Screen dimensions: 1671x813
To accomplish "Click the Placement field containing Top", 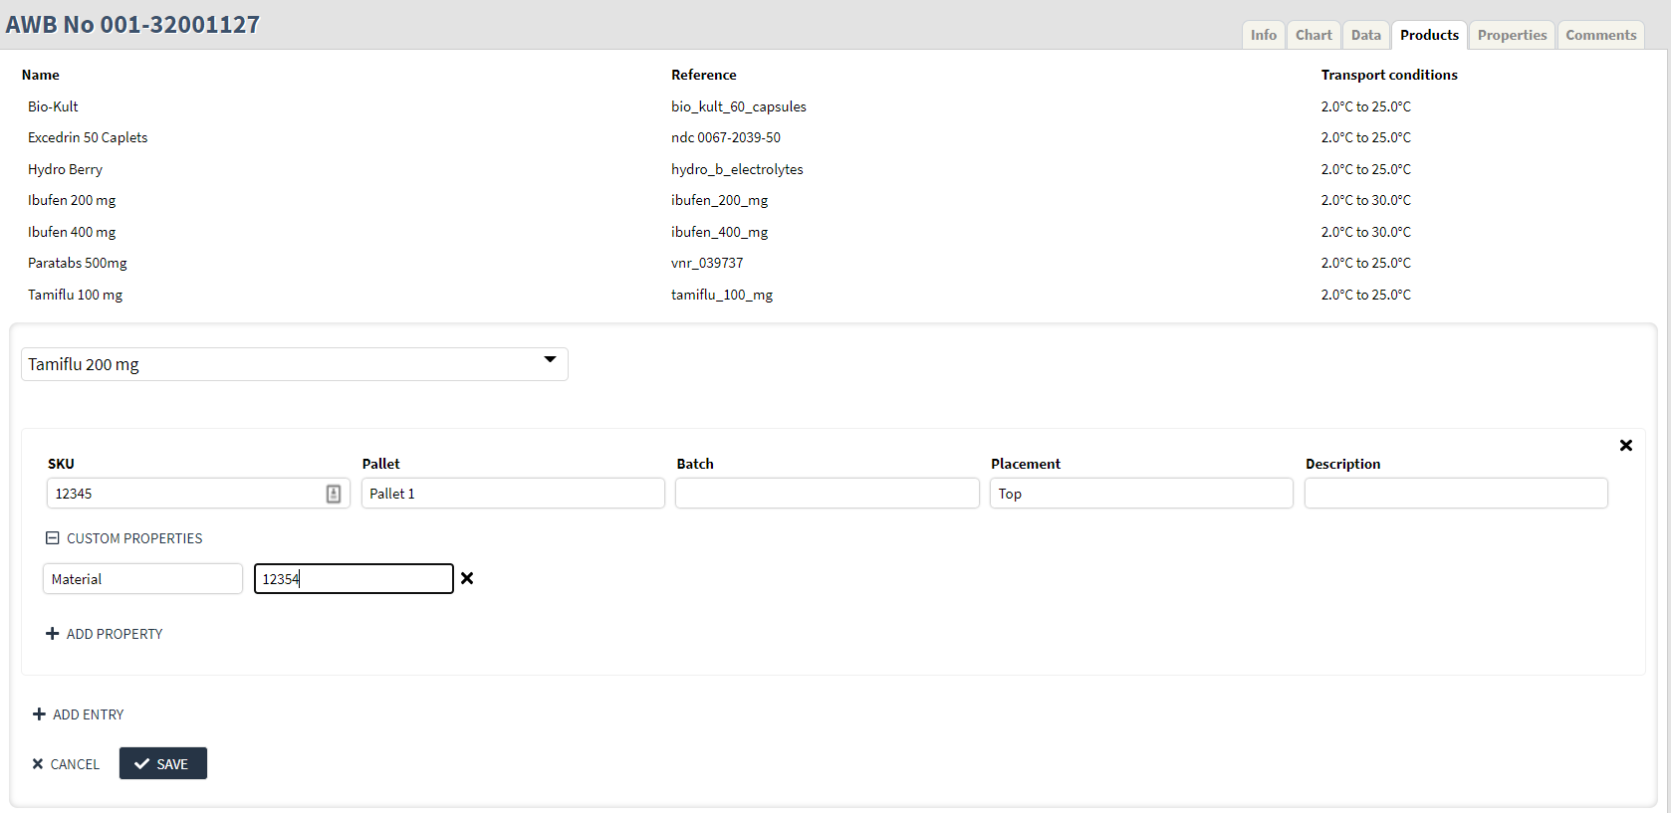I will point(1141,494).
